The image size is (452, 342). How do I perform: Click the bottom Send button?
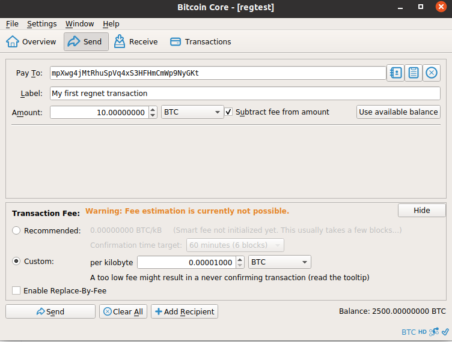50,311
